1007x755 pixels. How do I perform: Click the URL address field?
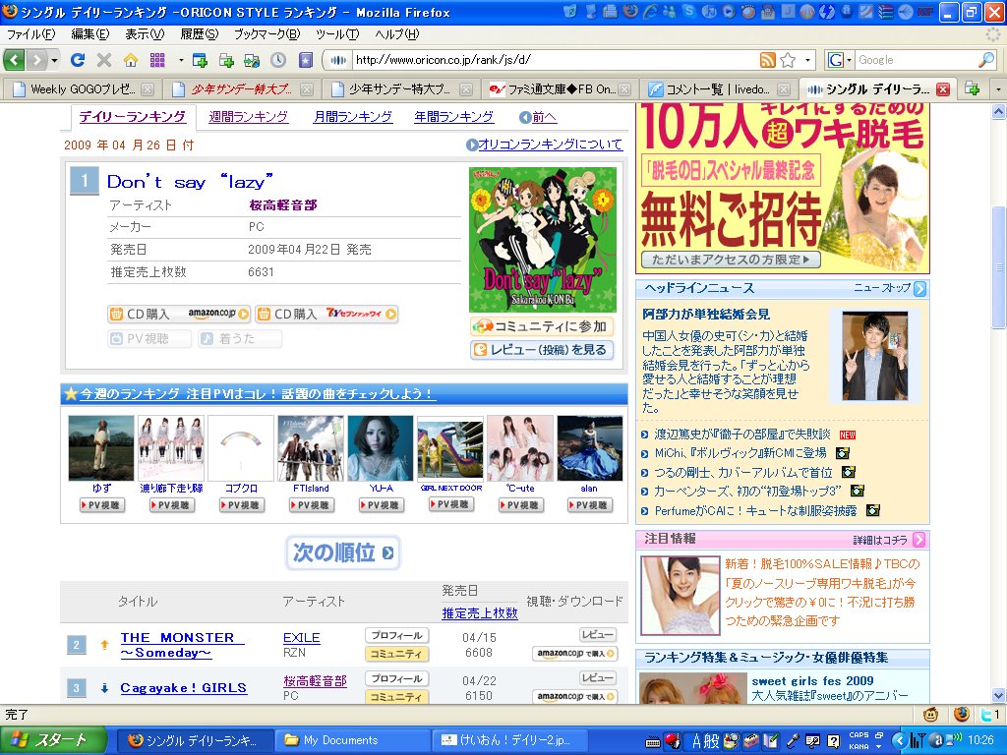(x=555, y=60)
